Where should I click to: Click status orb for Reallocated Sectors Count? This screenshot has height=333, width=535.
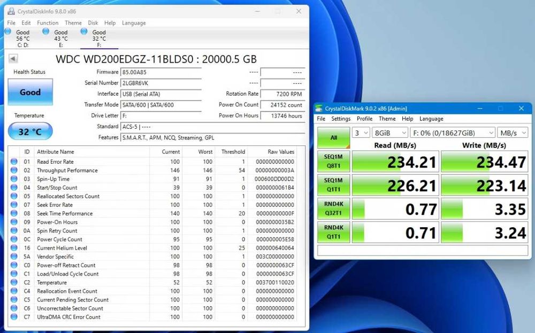pos(14,196)
